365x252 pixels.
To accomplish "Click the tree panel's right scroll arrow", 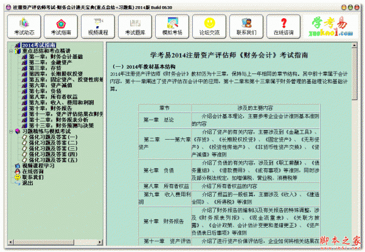I will click(100, 242).
